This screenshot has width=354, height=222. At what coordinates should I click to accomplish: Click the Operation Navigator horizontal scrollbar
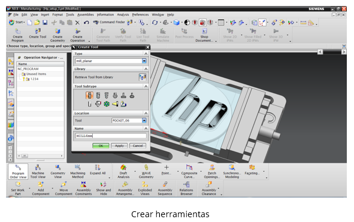pos(40,156)
